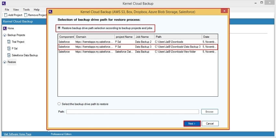Click the Home icon in sidebar
Image resolution: width=276 pixels, height=138 pixels.
pyautogui.click(x=5, y=28)
